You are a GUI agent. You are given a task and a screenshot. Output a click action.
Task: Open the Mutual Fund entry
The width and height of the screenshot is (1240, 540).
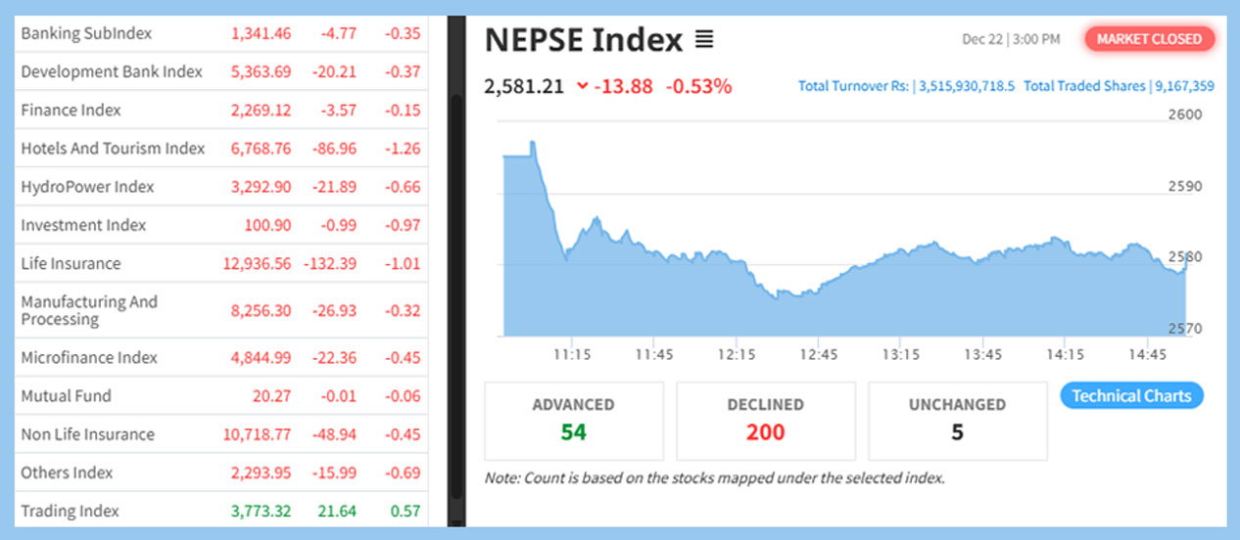pyautogui.click(x=66, y=396)
